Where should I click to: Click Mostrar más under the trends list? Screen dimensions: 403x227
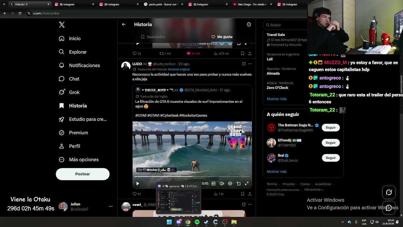point(277,99)
